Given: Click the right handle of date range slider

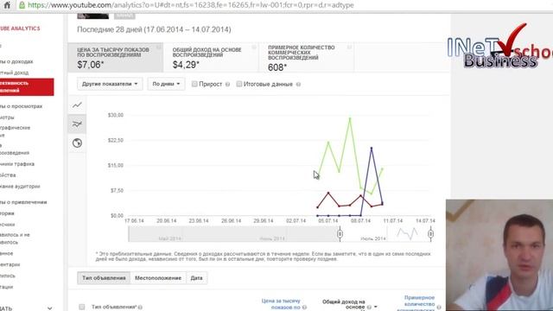Looking at the screenshot, I should coord(430,234).
